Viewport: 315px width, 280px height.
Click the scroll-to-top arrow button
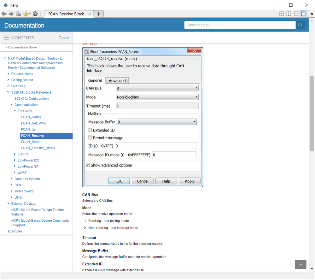(300, 264)
